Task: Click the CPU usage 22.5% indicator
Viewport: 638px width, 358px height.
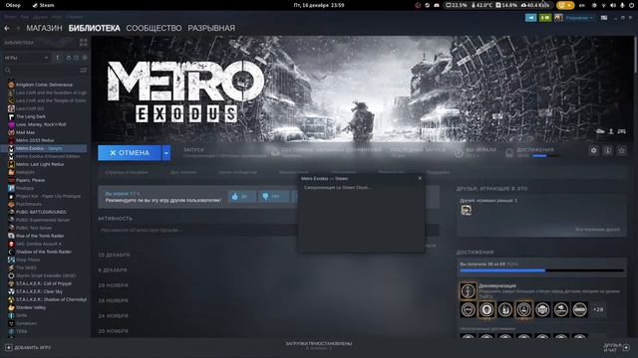Action: click(x=457, y=5)
